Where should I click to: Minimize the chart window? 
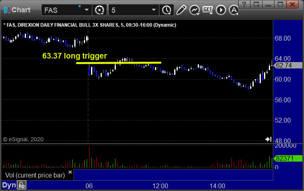click(x=268, y=4)
